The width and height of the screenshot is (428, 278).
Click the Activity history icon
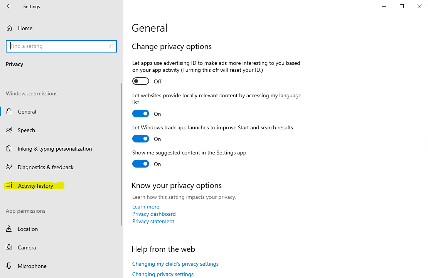click(x=9, y=186)
